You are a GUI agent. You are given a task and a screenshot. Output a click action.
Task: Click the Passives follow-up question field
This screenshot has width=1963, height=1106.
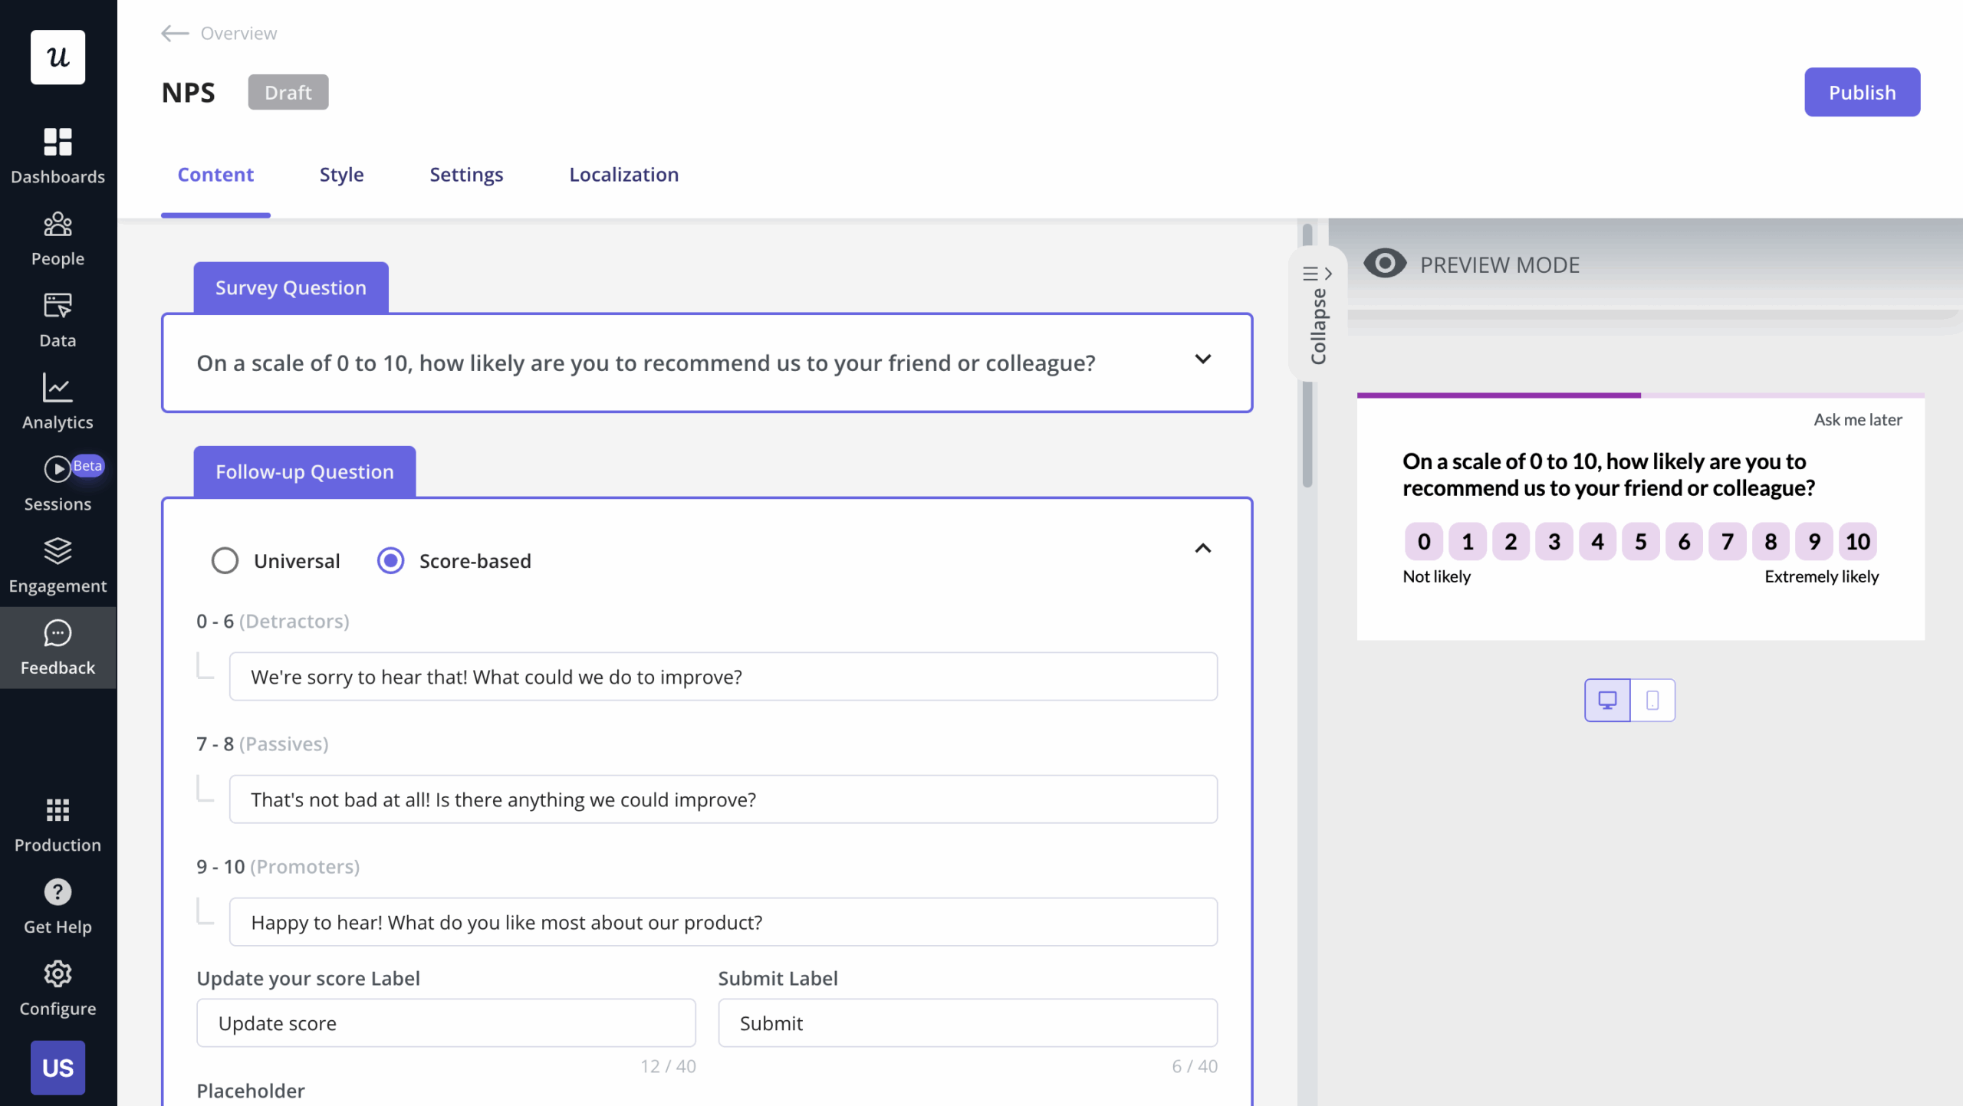[x=723, y=799]
